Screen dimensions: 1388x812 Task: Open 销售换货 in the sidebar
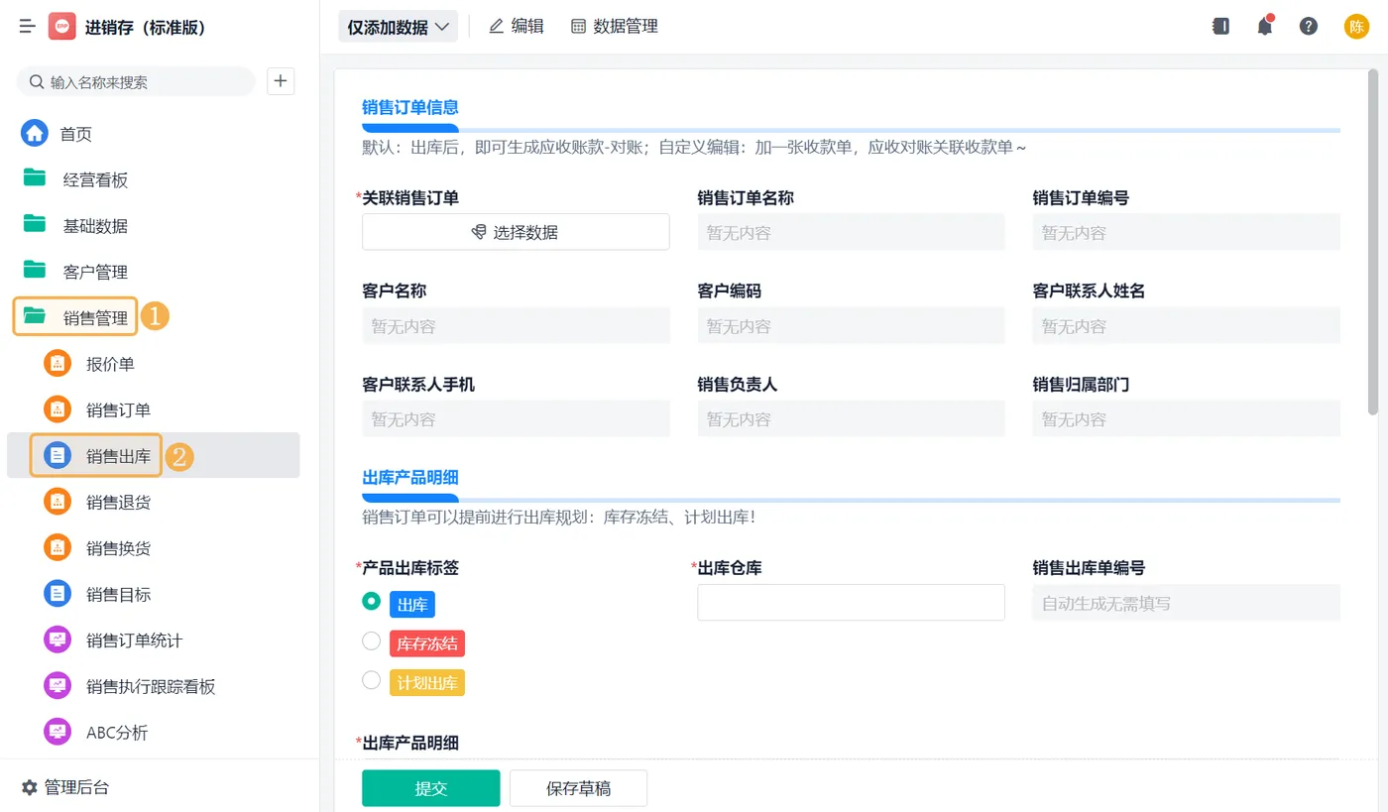click(x=118, y=548)
